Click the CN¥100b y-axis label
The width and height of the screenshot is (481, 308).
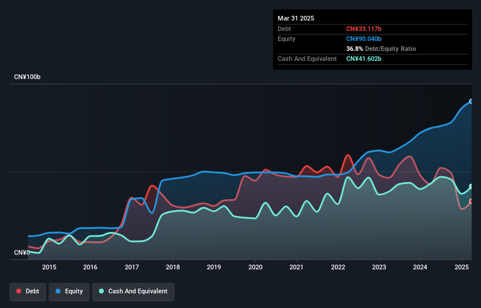pos(28,77)
